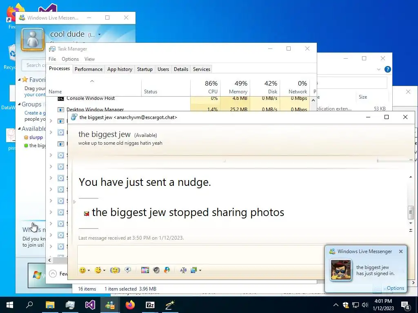Image resolution: width=418 pixels, height=313 pixels.
Task: Open File Explorer from the taskbar
Action: pyautogui.click(x=50, y=305)
